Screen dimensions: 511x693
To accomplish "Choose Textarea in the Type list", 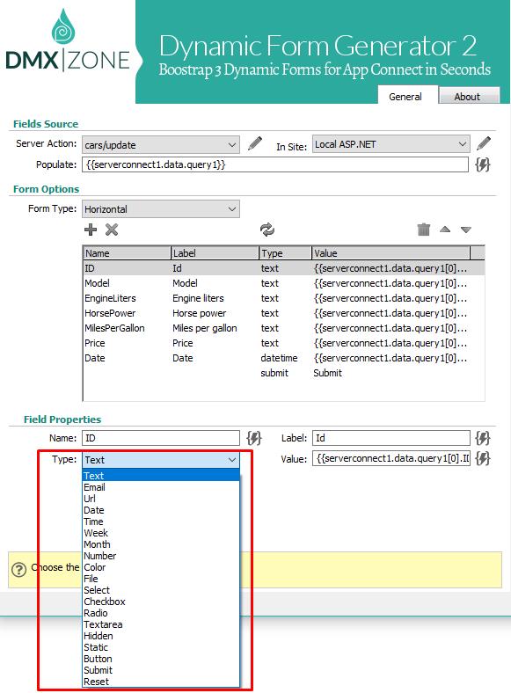I will [x=161, y=624].
